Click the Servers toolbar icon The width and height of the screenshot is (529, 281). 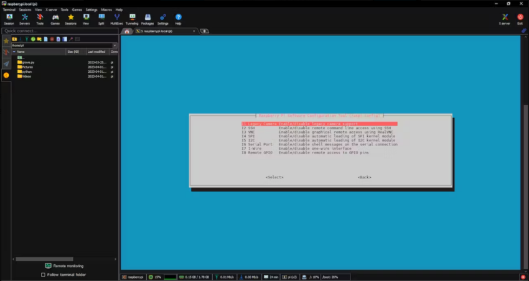point(24,19)
